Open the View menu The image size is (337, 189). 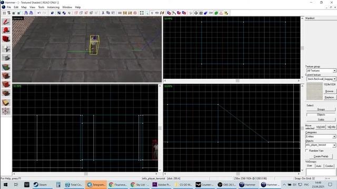32,7
